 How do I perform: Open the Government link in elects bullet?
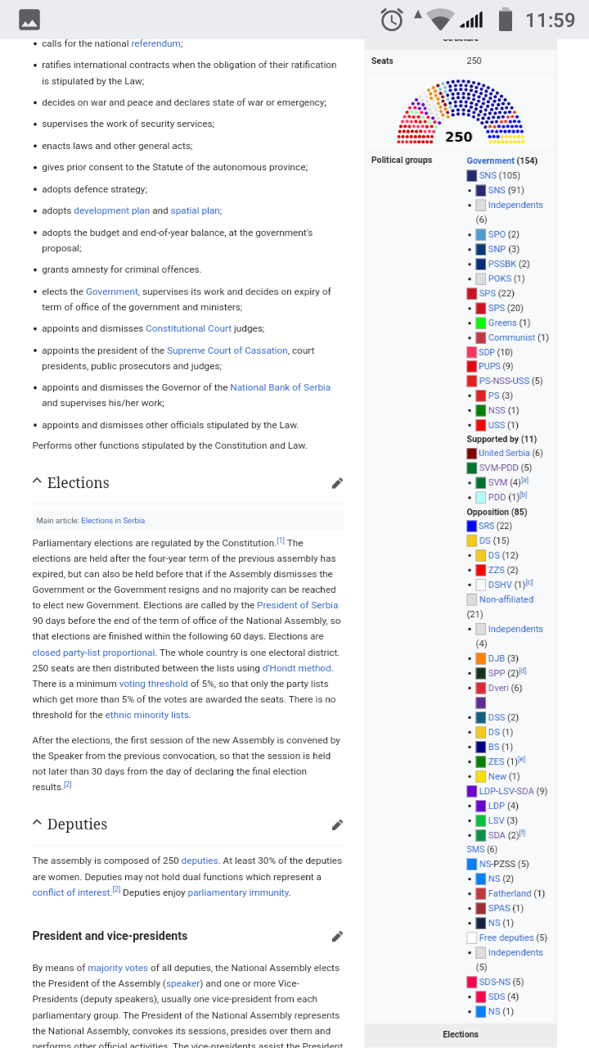tap(112, 291)
